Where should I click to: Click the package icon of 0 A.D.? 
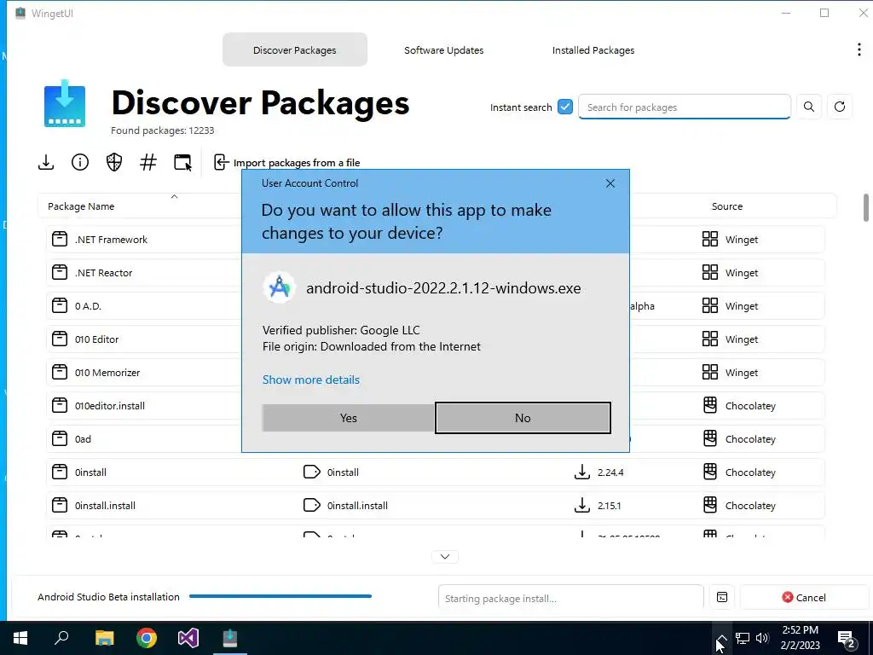pos(60,306)
